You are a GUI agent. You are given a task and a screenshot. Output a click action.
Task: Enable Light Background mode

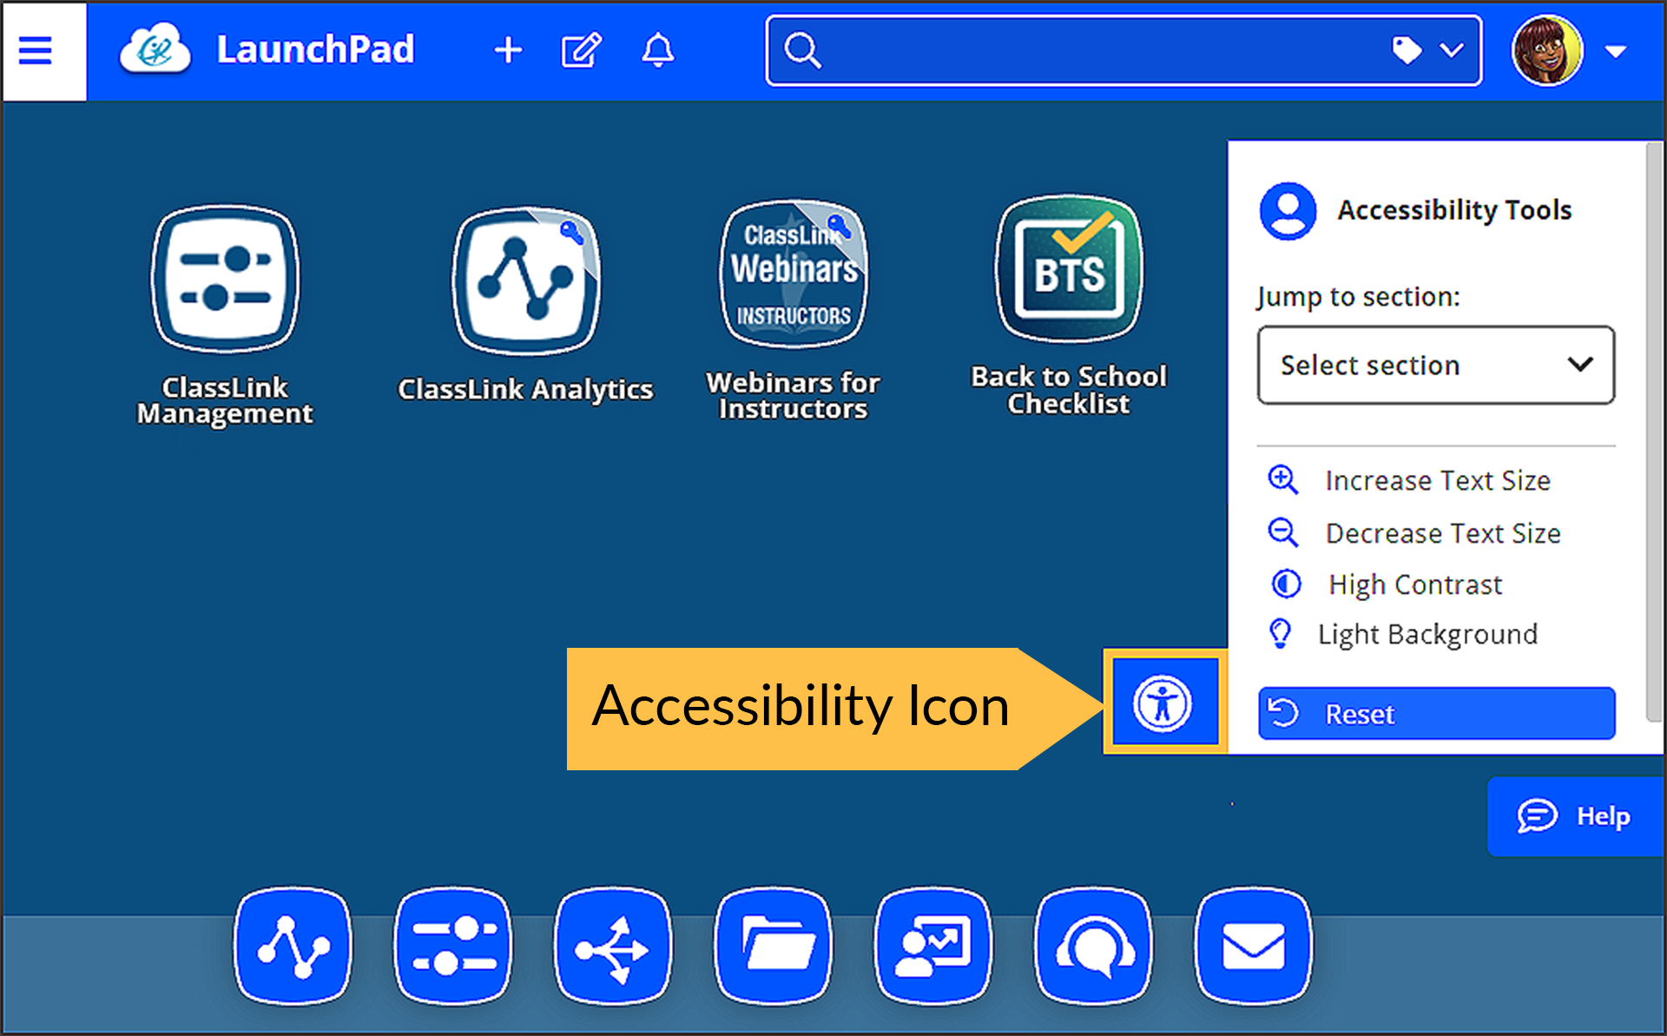tap(1427, 634)
